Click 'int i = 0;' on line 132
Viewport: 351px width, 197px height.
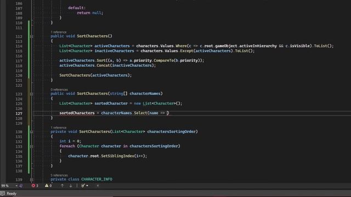point(70,141)
